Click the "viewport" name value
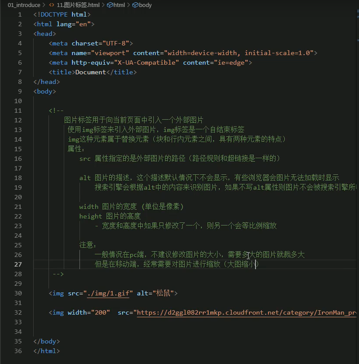 [110, 53]
